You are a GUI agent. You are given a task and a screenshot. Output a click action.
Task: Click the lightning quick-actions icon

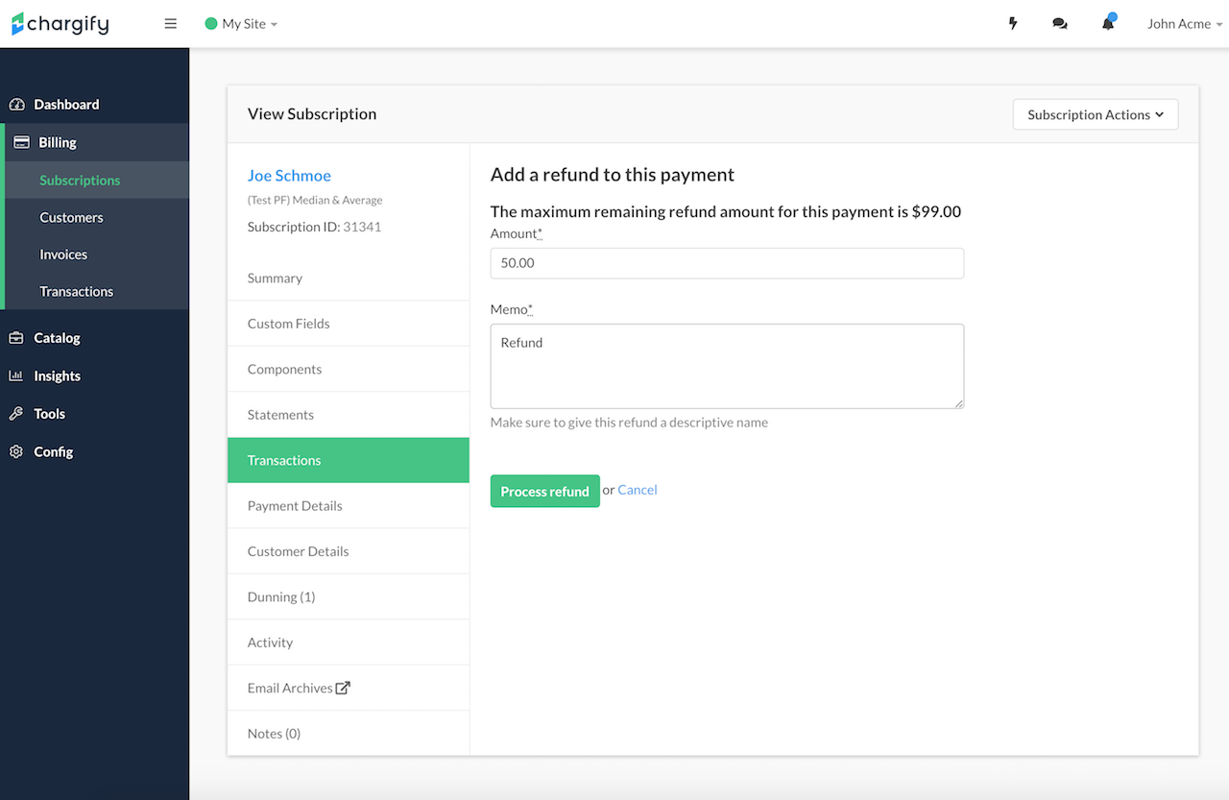coord(1012,22)
